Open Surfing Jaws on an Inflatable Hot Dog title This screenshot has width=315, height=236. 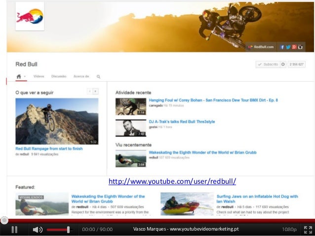[x=257, y=199]
